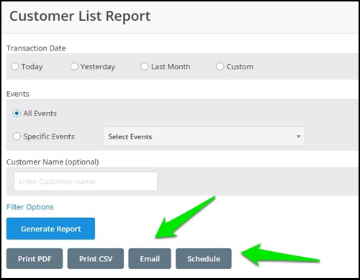
Task: Click the Generate Report button
Action: (x=50, y=229)
